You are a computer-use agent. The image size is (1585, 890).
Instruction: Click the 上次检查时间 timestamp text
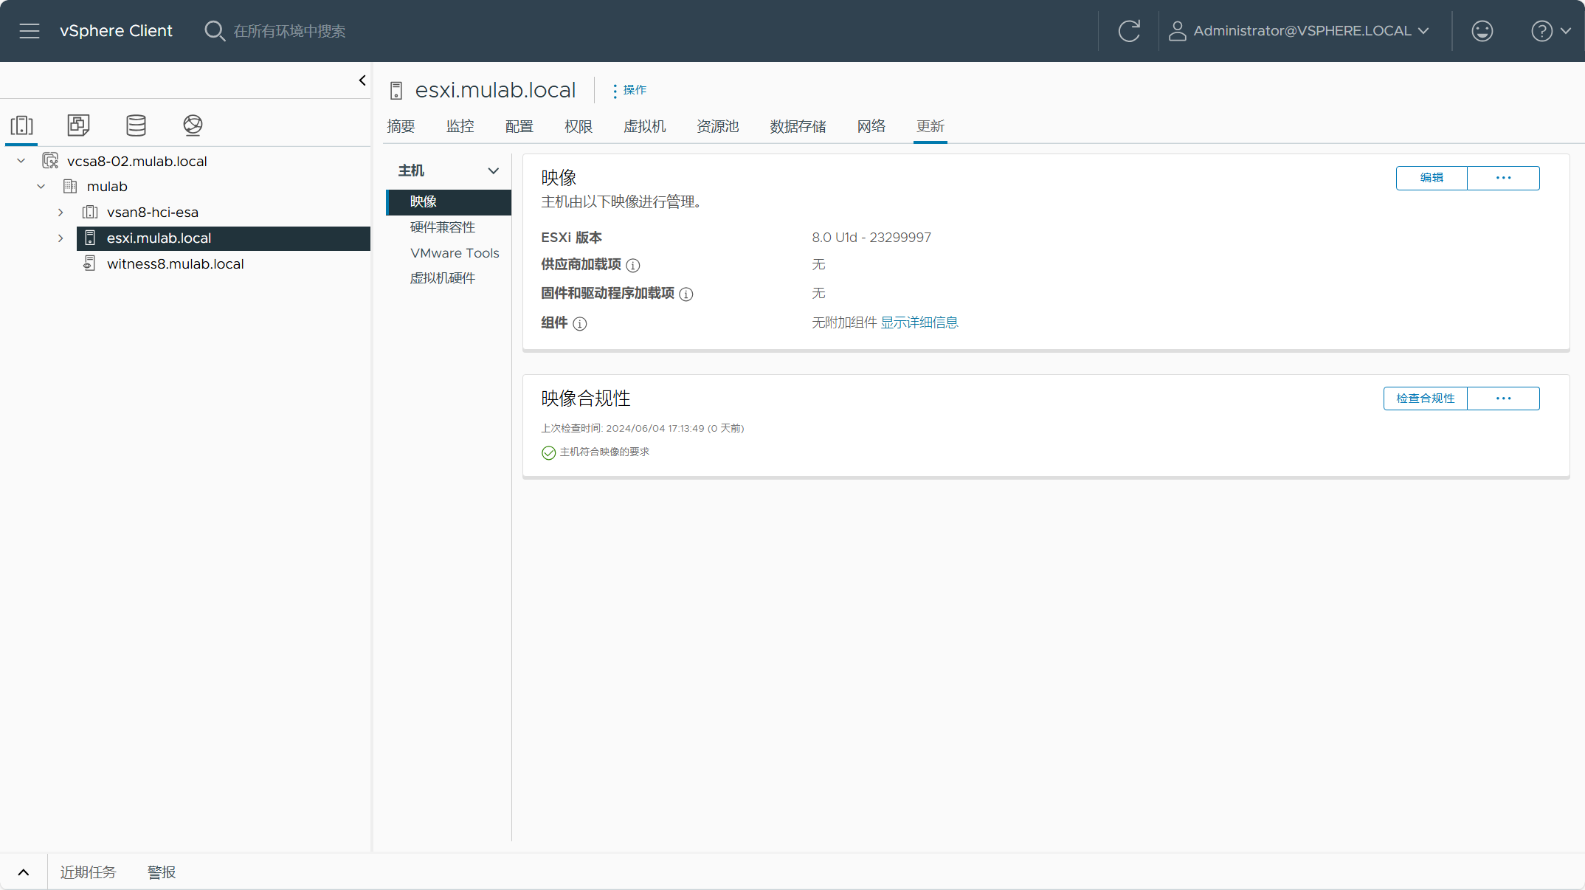tap(643, 429)
